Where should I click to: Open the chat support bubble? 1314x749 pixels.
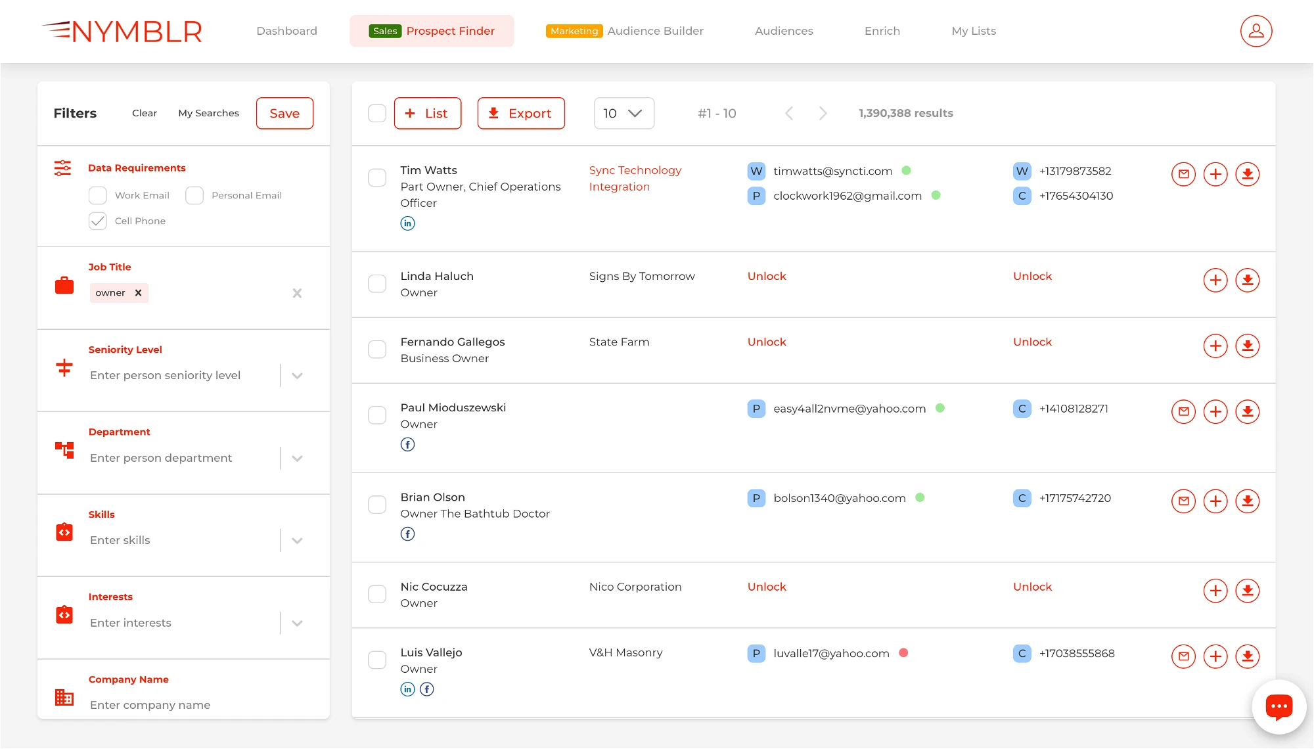point(1279,706)
